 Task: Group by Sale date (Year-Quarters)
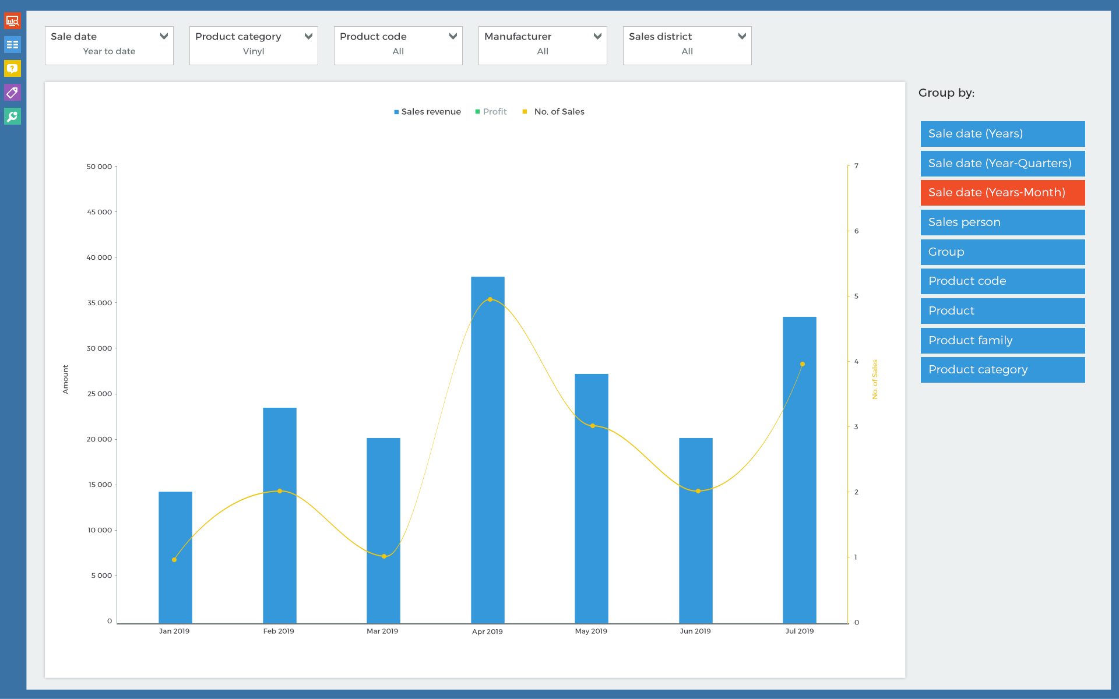click(1002, 164)
